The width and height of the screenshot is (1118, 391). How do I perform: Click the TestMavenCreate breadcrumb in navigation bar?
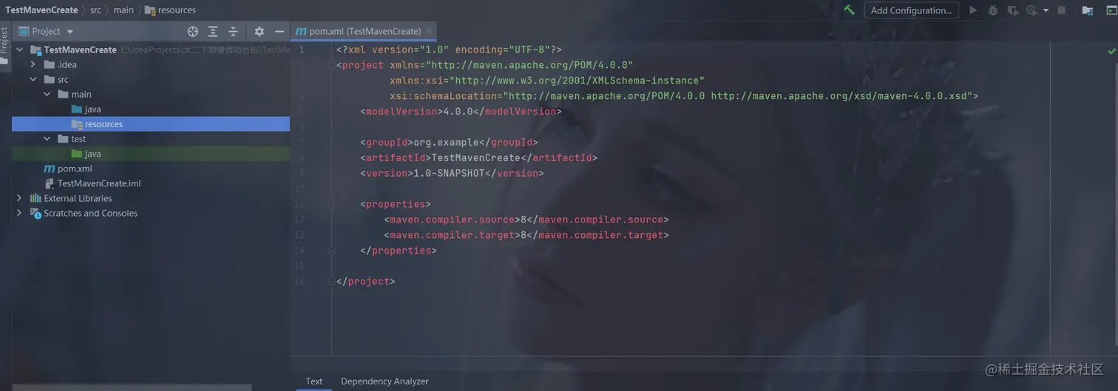point(41,10)
